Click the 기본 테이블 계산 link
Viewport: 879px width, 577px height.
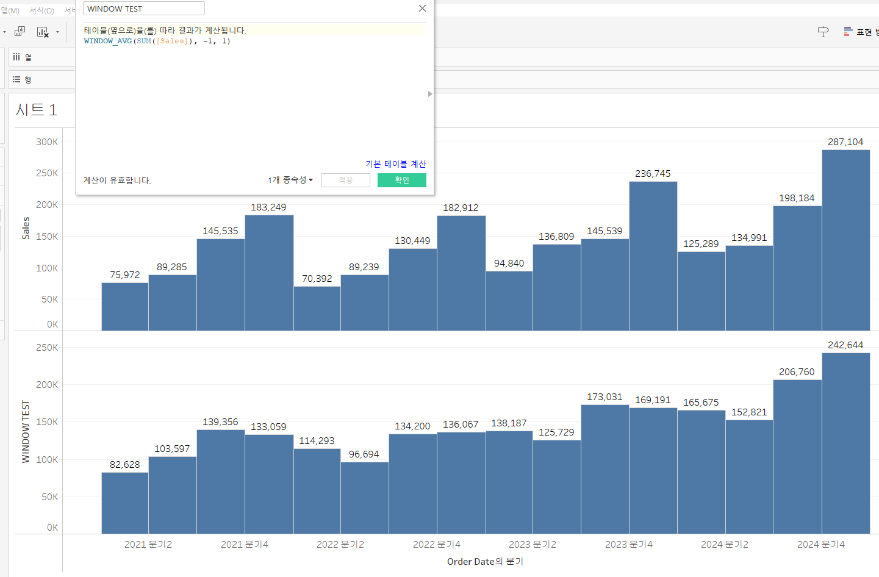(396, 163)
